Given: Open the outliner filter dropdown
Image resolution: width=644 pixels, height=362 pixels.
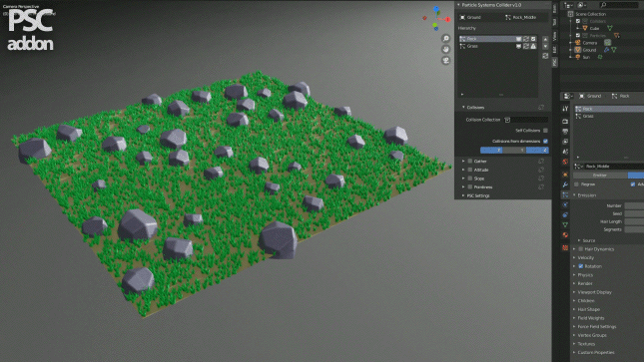Looking at the screenshot, I should 582,5.
